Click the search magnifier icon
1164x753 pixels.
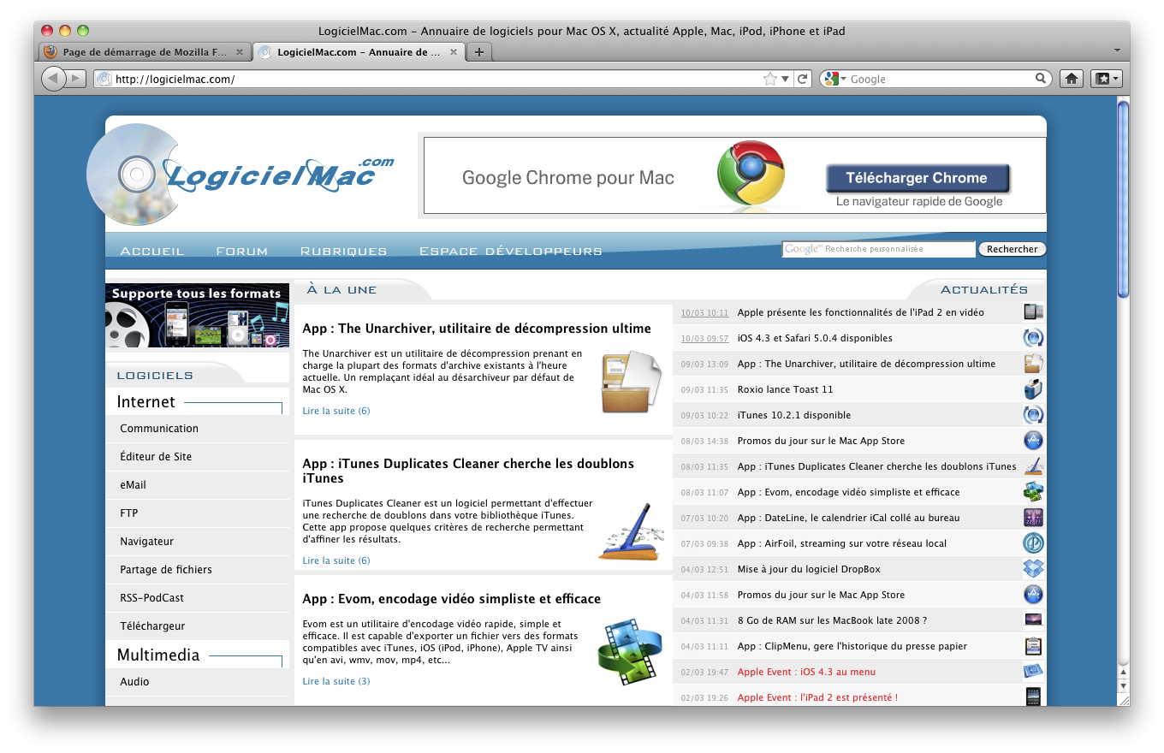pos(1041,79)
